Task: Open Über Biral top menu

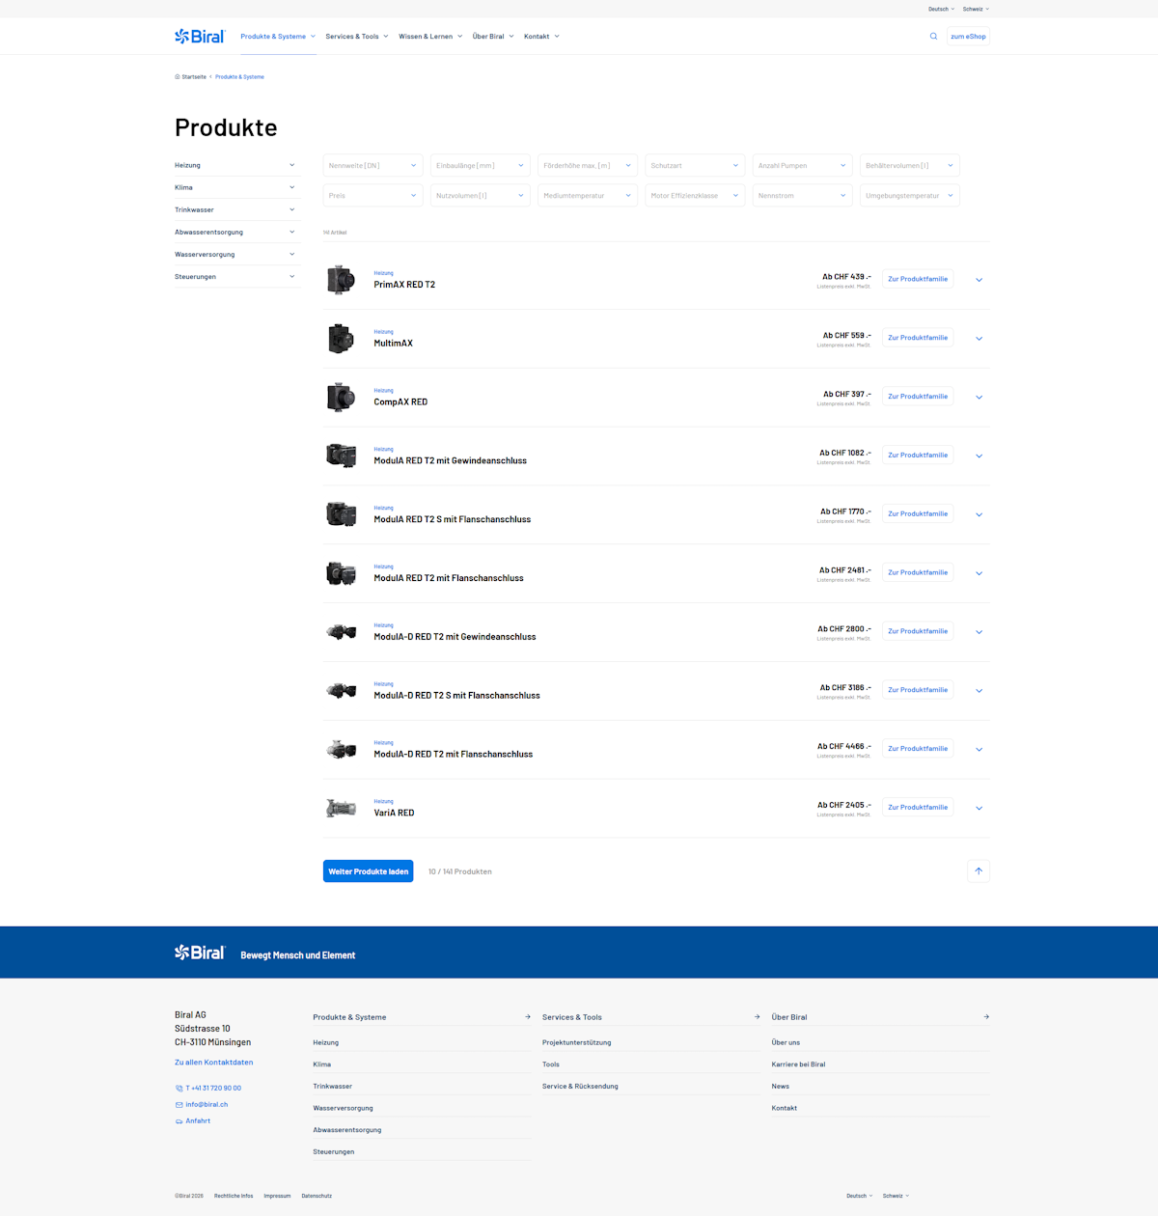Action: point(493,37)
